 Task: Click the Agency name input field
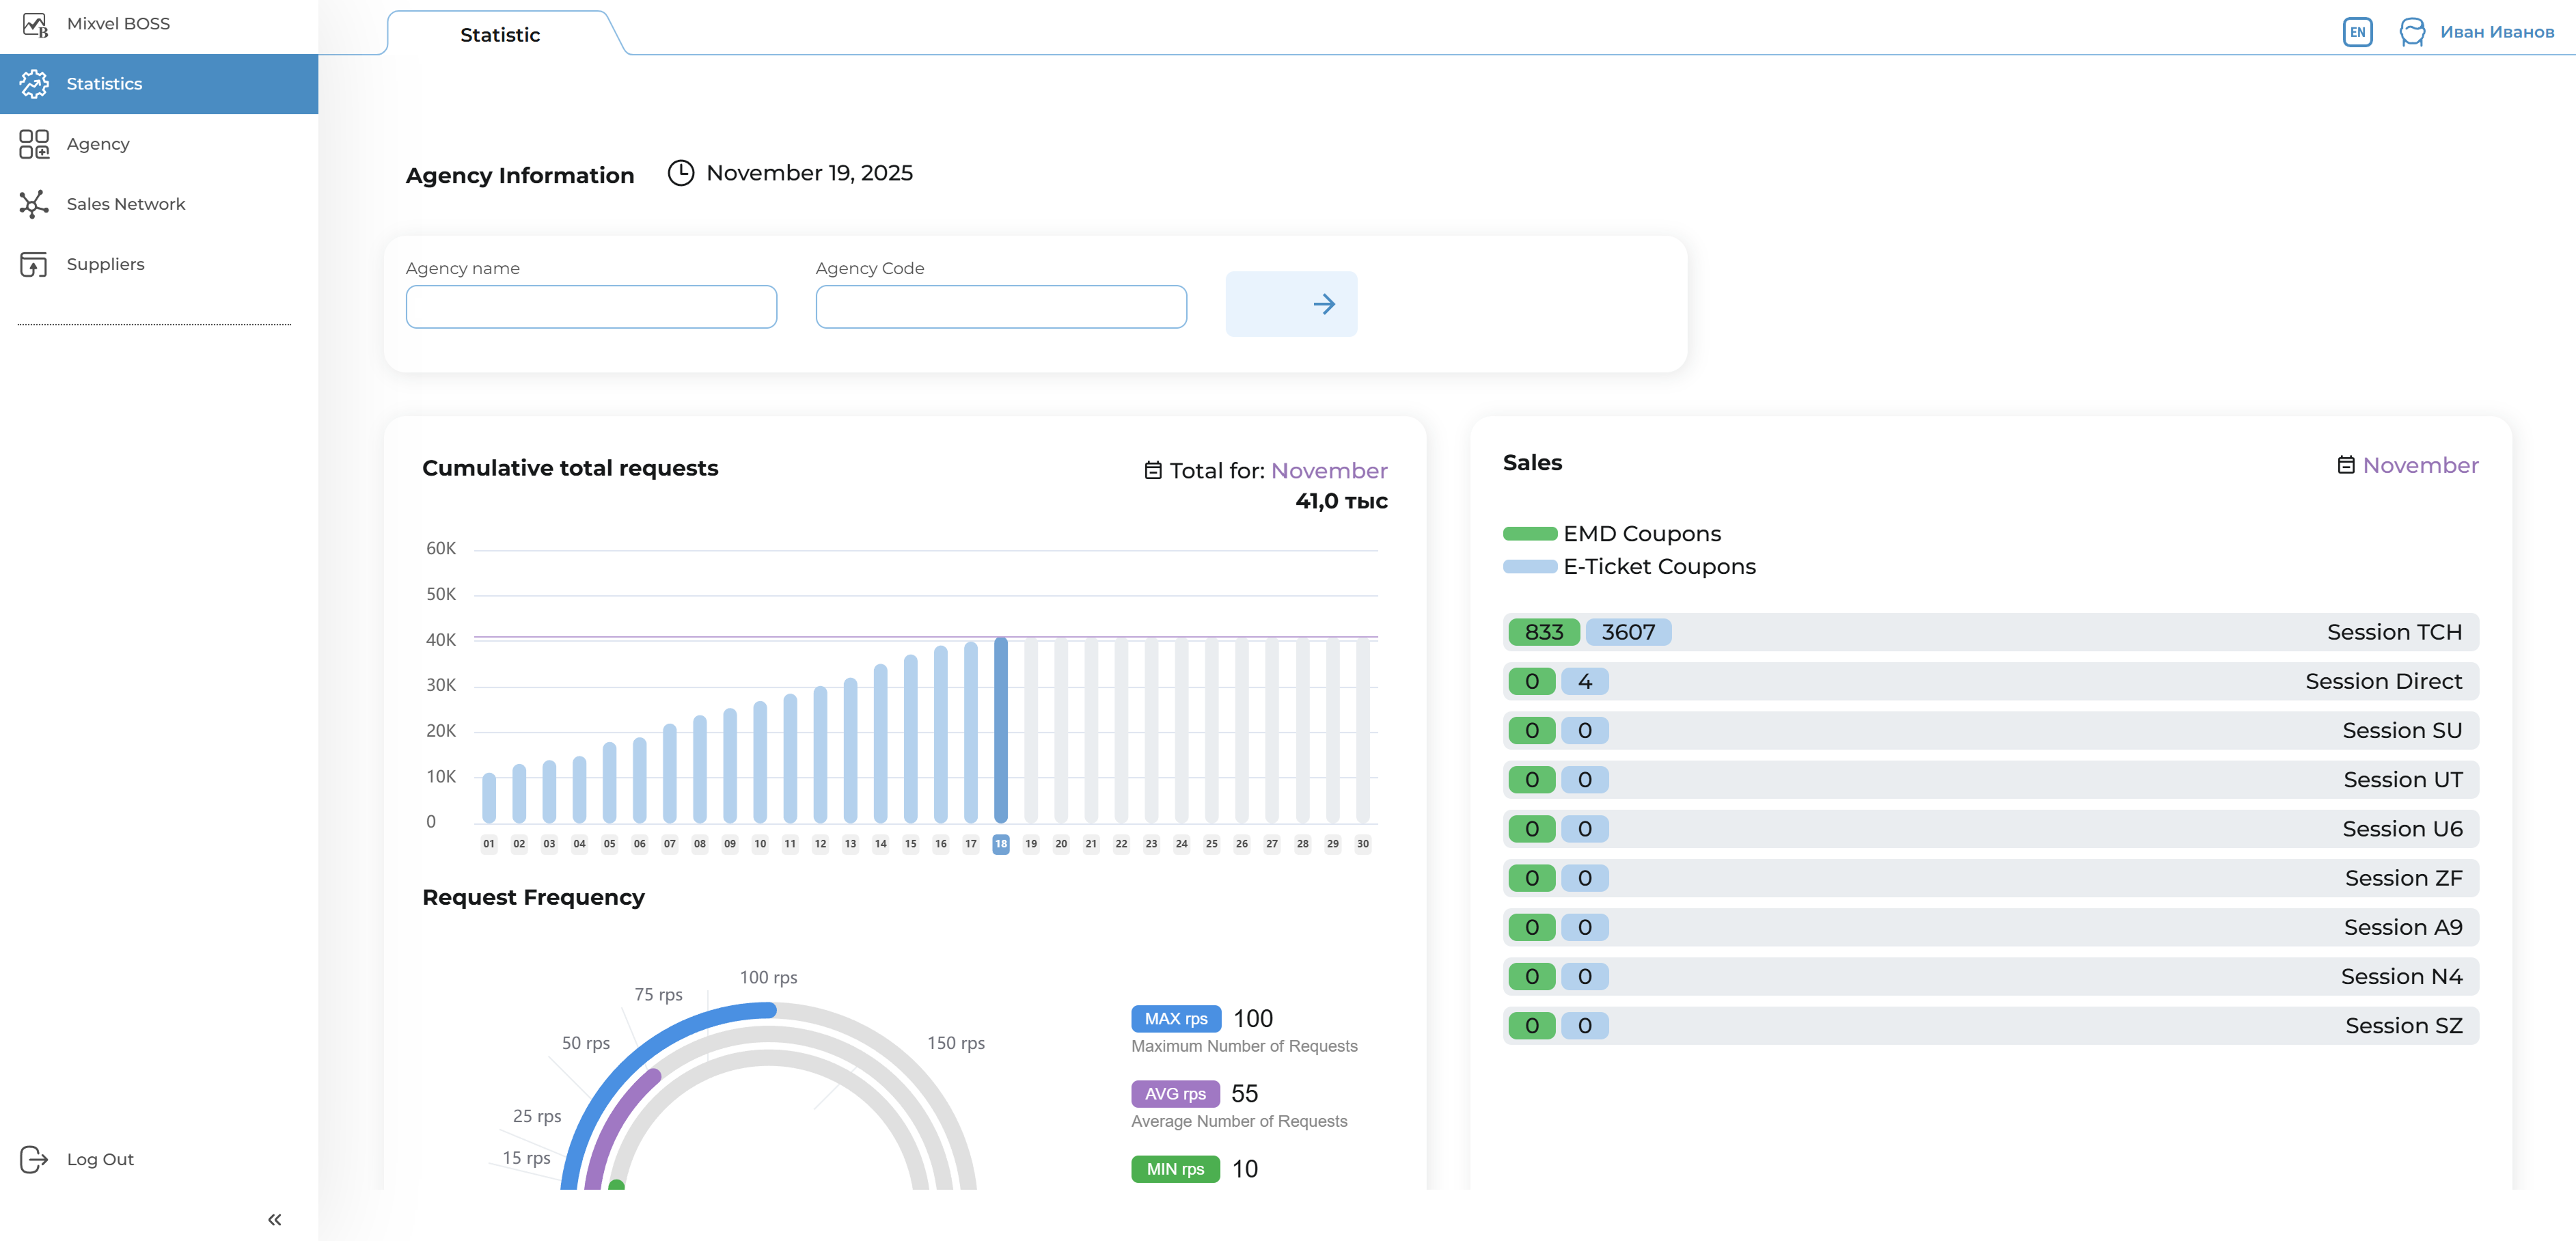pos(591,307)
